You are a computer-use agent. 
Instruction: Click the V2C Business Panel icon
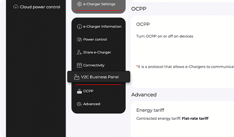[x=77, y=77]
